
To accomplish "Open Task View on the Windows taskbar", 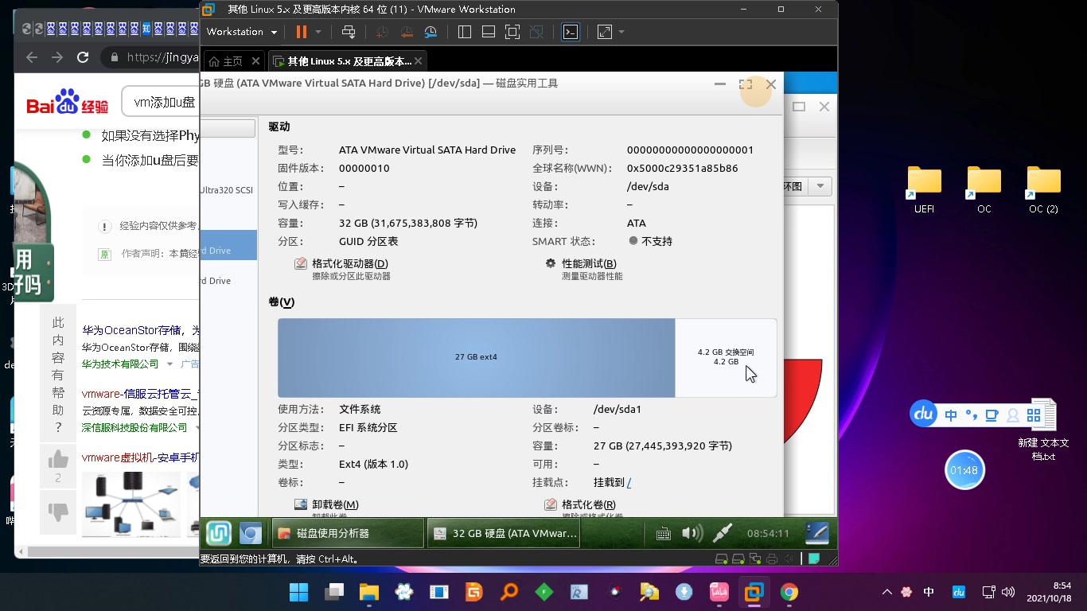I will (334, 592).
